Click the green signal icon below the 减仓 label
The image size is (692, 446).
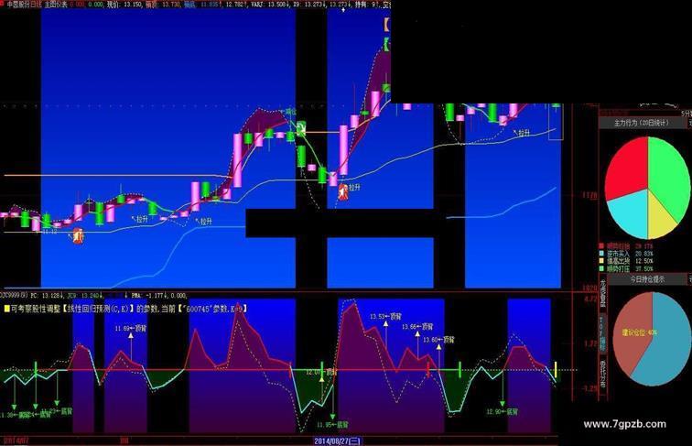pyautogui.click(x=301, y=129)
